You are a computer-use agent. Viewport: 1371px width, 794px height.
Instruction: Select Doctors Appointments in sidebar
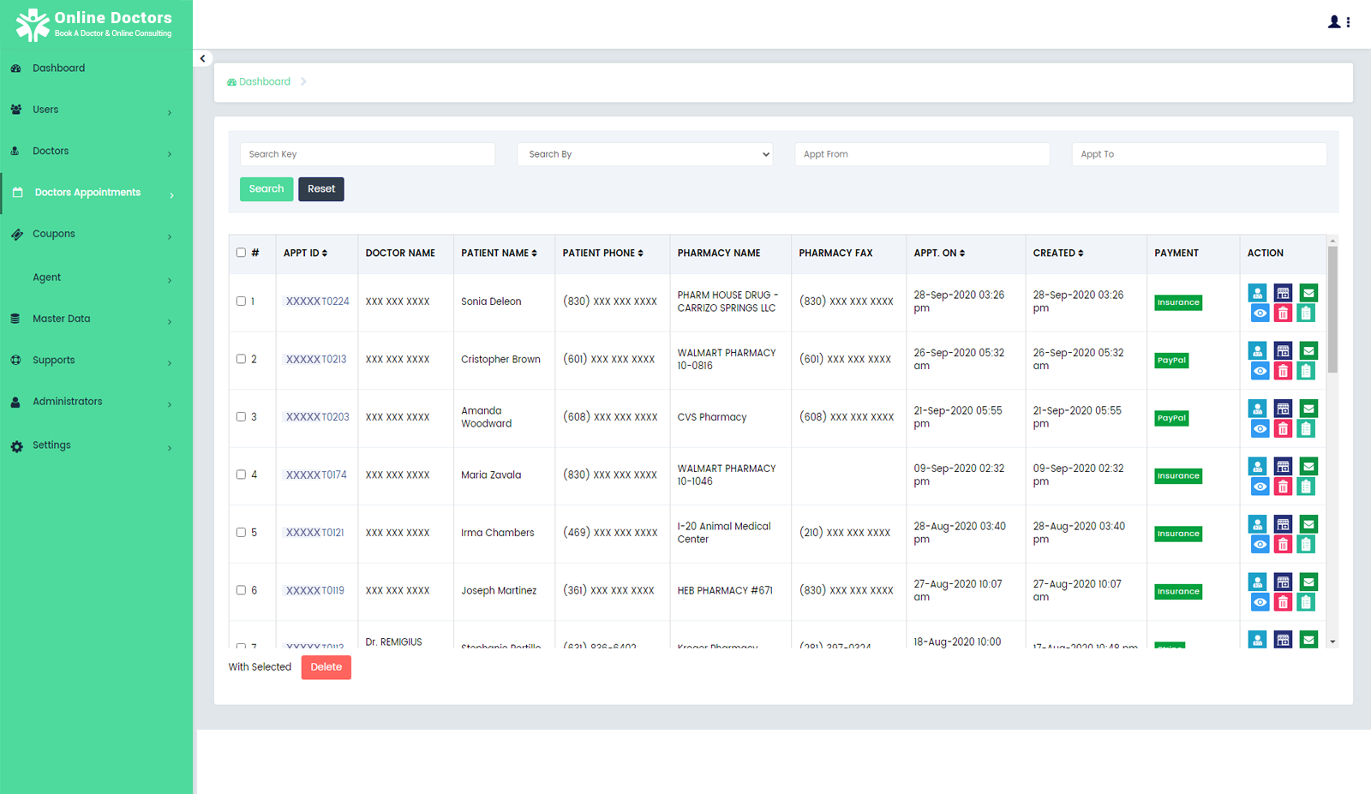pos(87,193)
